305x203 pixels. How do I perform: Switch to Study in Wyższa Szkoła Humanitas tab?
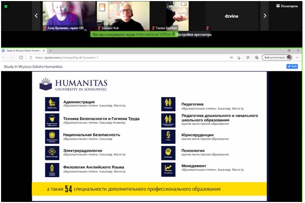point(23,50)
